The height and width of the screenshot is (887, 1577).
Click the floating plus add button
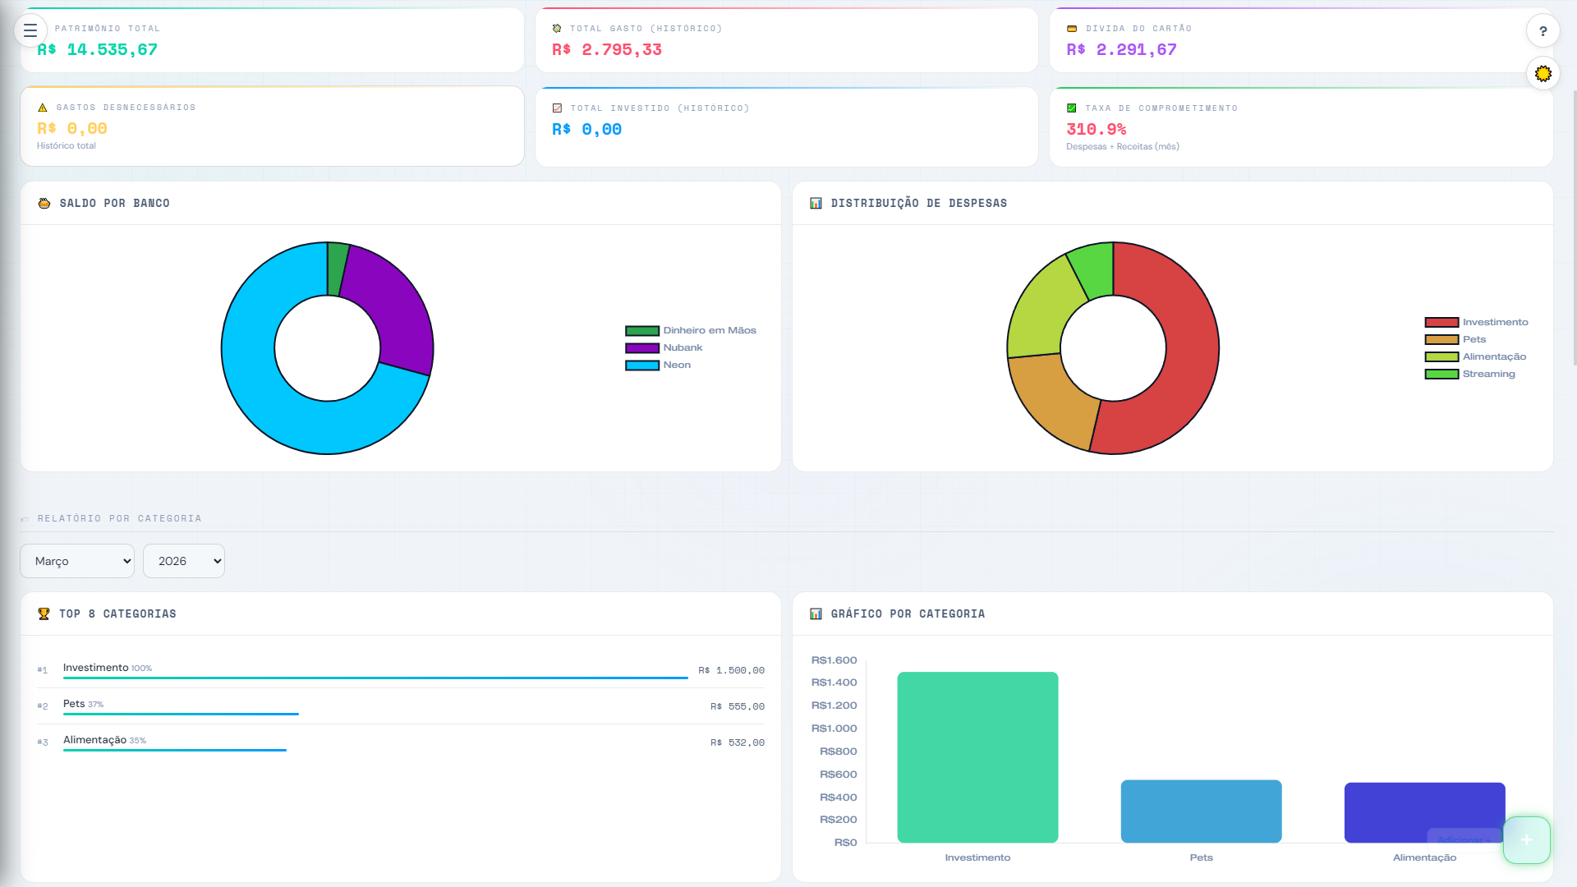pyautogui.click(x=1526, y=839)
